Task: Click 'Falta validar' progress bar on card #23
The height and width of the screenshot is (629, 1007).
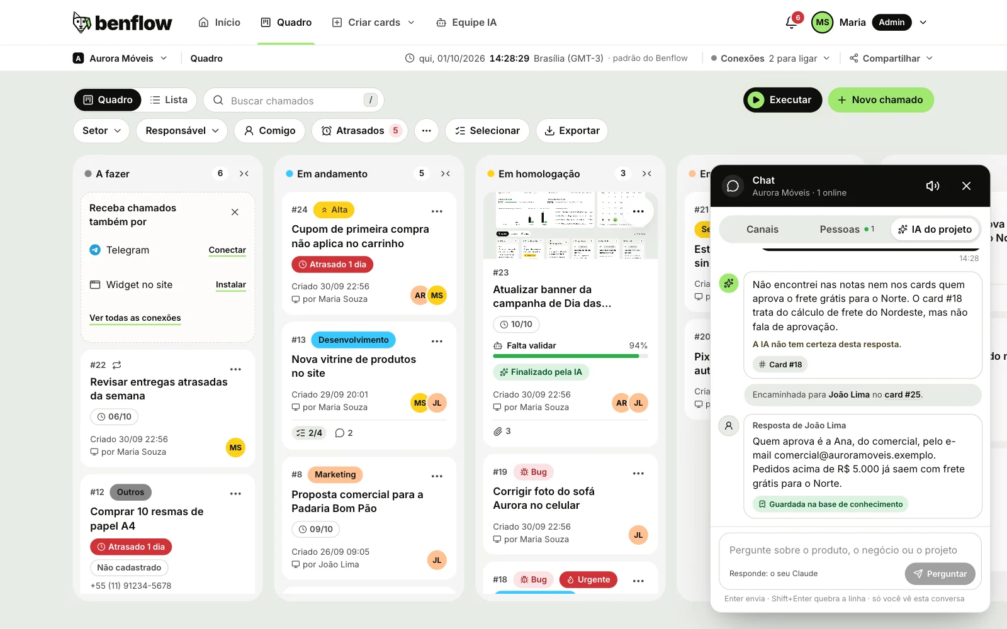Action: tap(570, 356)
